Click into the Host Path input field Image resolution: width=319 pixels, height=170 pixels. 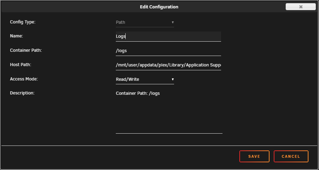click(168, 65)
